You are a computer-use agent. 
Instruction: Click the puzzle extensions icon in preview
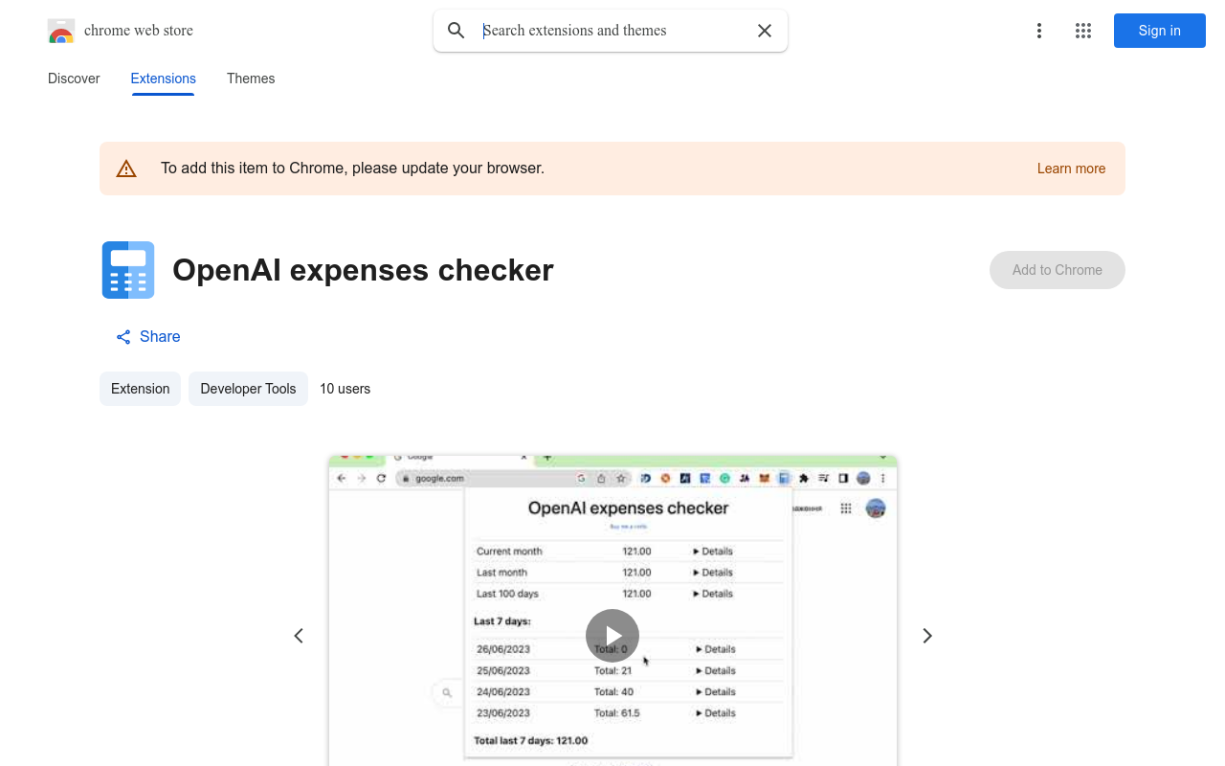pos(804,478)
